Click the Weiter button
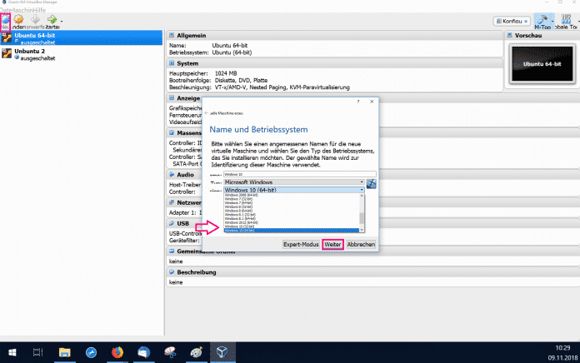The width and height of the screenshot is (580, 363). pyautogui.click(x=332, y=244)
